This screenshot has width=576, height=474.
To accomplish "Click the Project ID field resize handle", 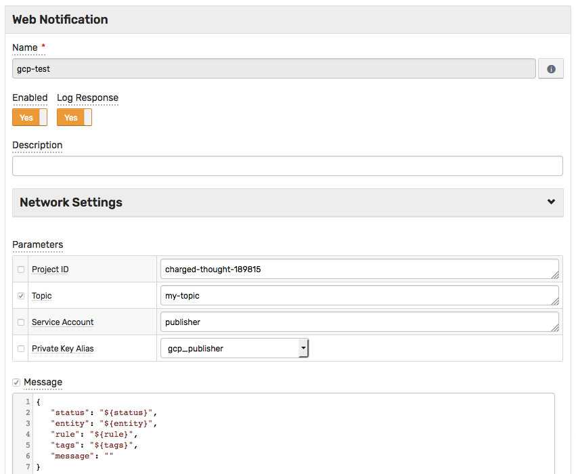I will click(555, 275).
